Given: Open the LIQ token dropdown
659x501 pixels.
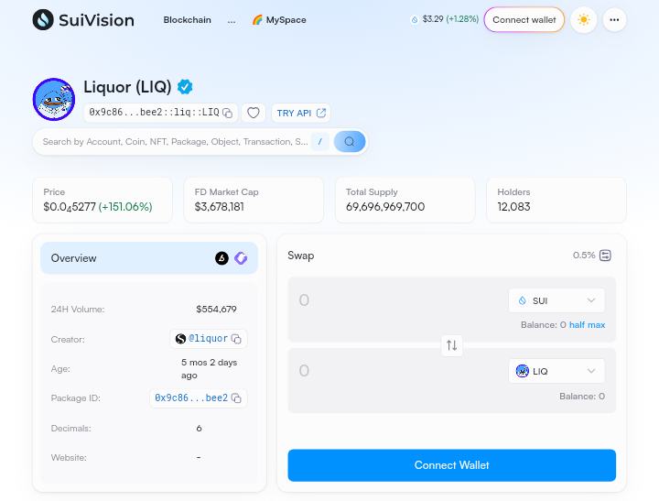Looking at the screenshot, I should click(556, 371).
